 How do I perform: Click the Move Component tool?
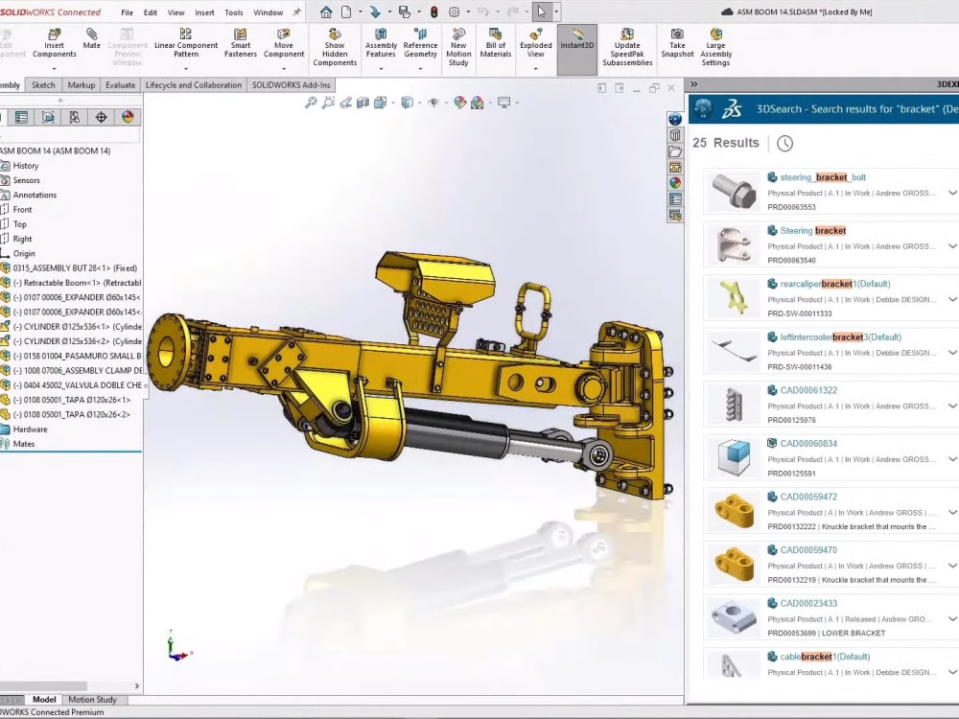[x=283, y=46]
